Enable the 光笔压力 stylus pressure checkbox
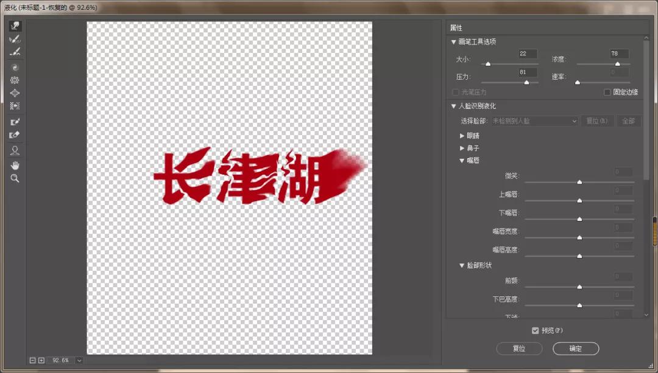This screenshot has width=658, height=373. pos(455,91)
